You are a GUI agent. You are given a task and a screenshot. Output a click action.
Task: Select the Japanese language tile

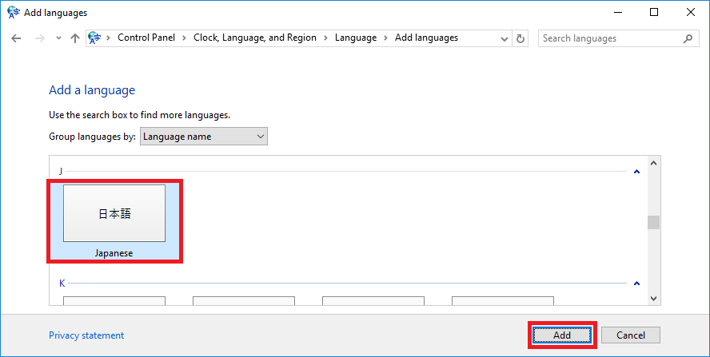(114, 220)
